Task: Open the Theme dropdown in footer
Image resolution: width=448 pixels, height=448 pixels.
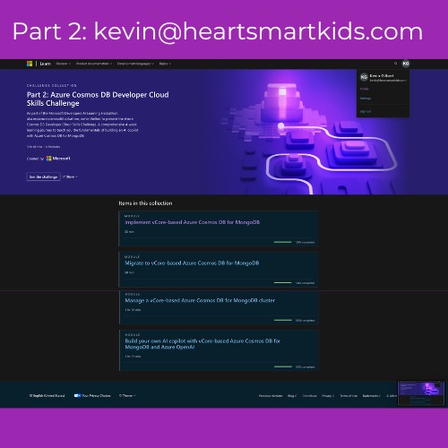Action: 127,395
